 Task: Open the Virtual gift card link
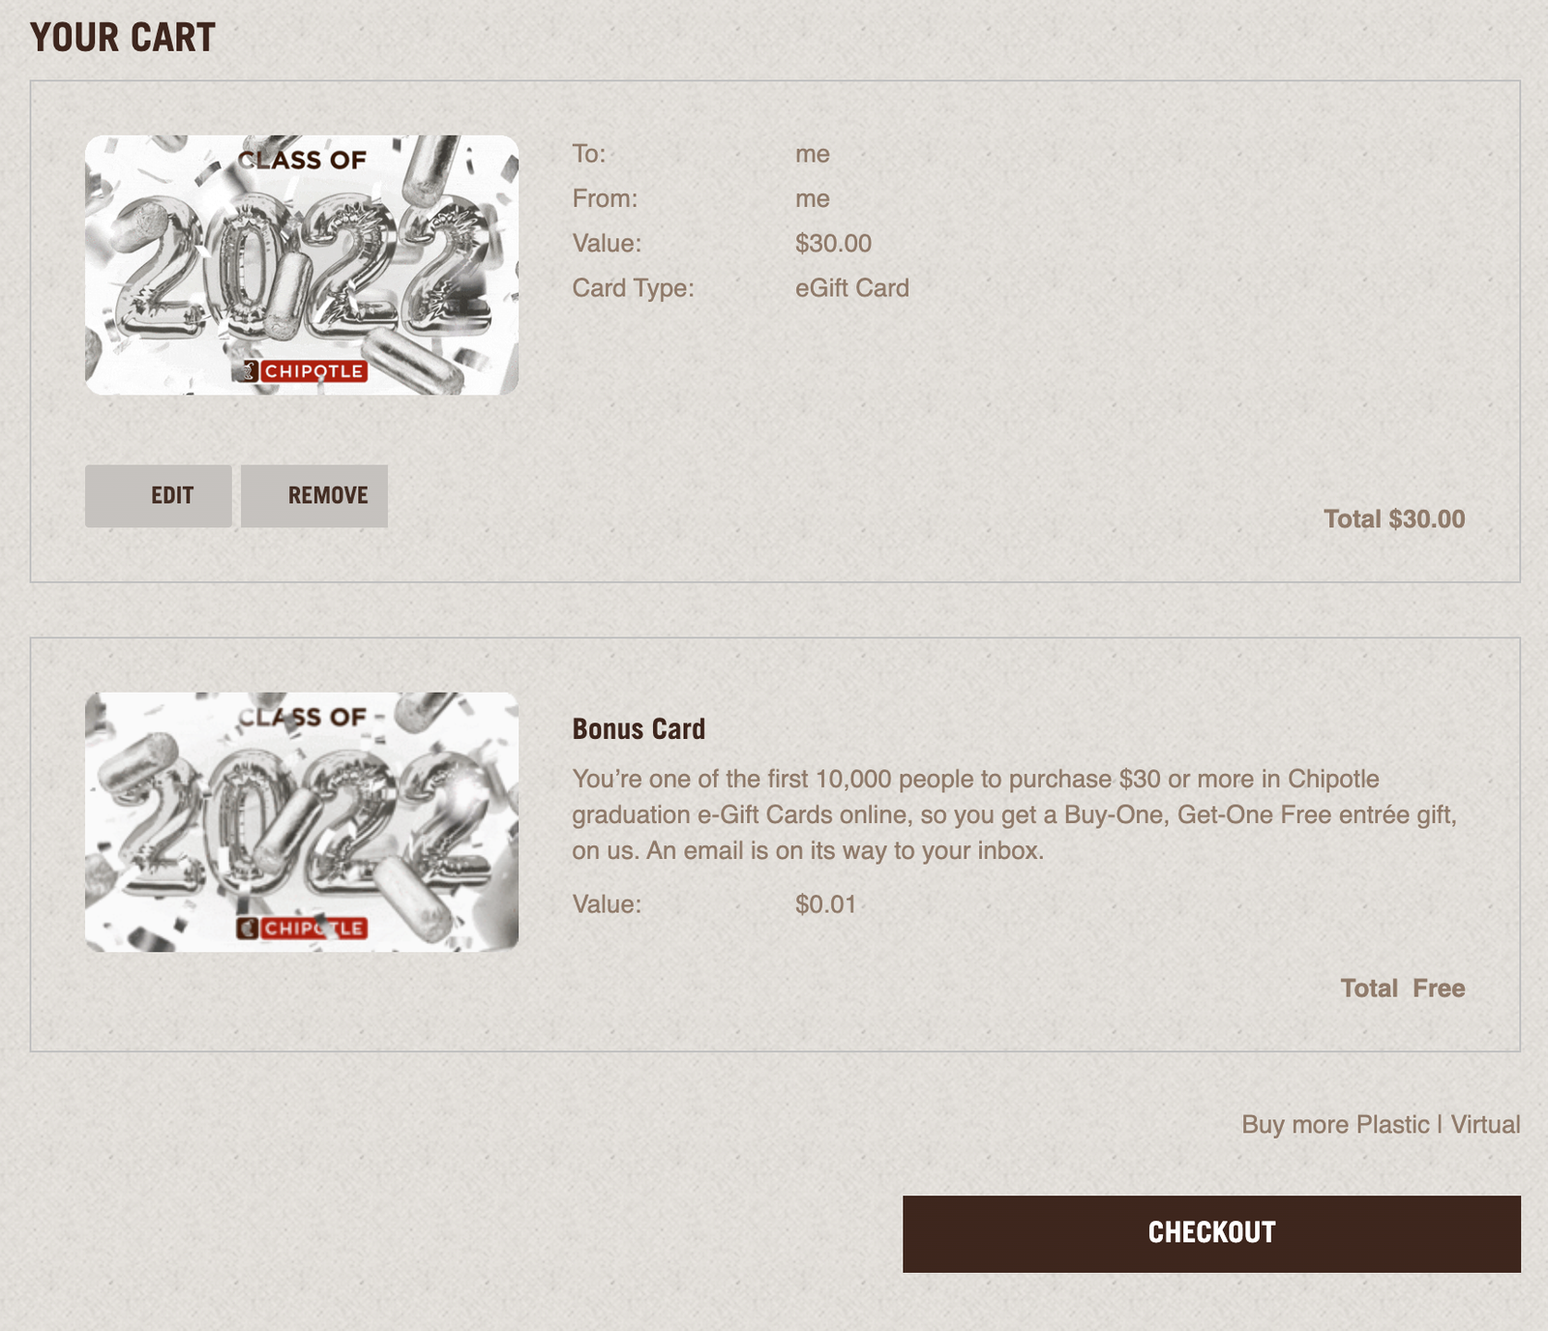(1485, 1125)
